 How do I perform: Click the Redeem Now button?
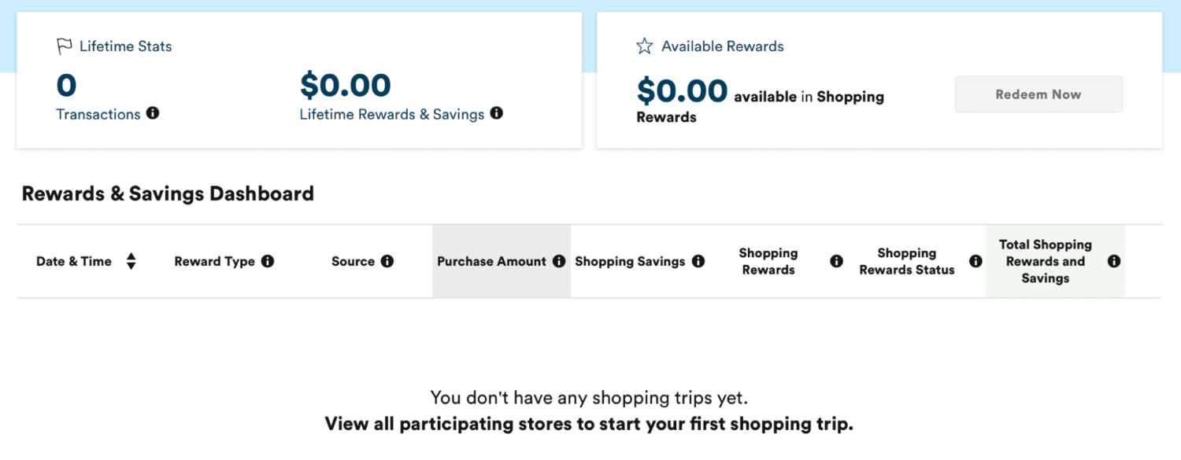click(1038, 94)
